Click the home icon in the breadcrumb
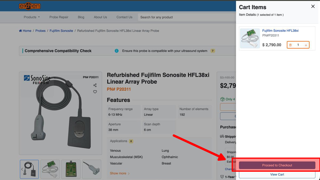Image resolution: width=320 pixels, height=180 pixels. (20, 30)
